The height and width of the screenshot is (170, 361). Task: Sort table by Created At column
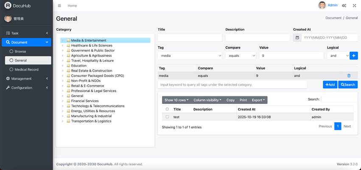pos(273,109)
